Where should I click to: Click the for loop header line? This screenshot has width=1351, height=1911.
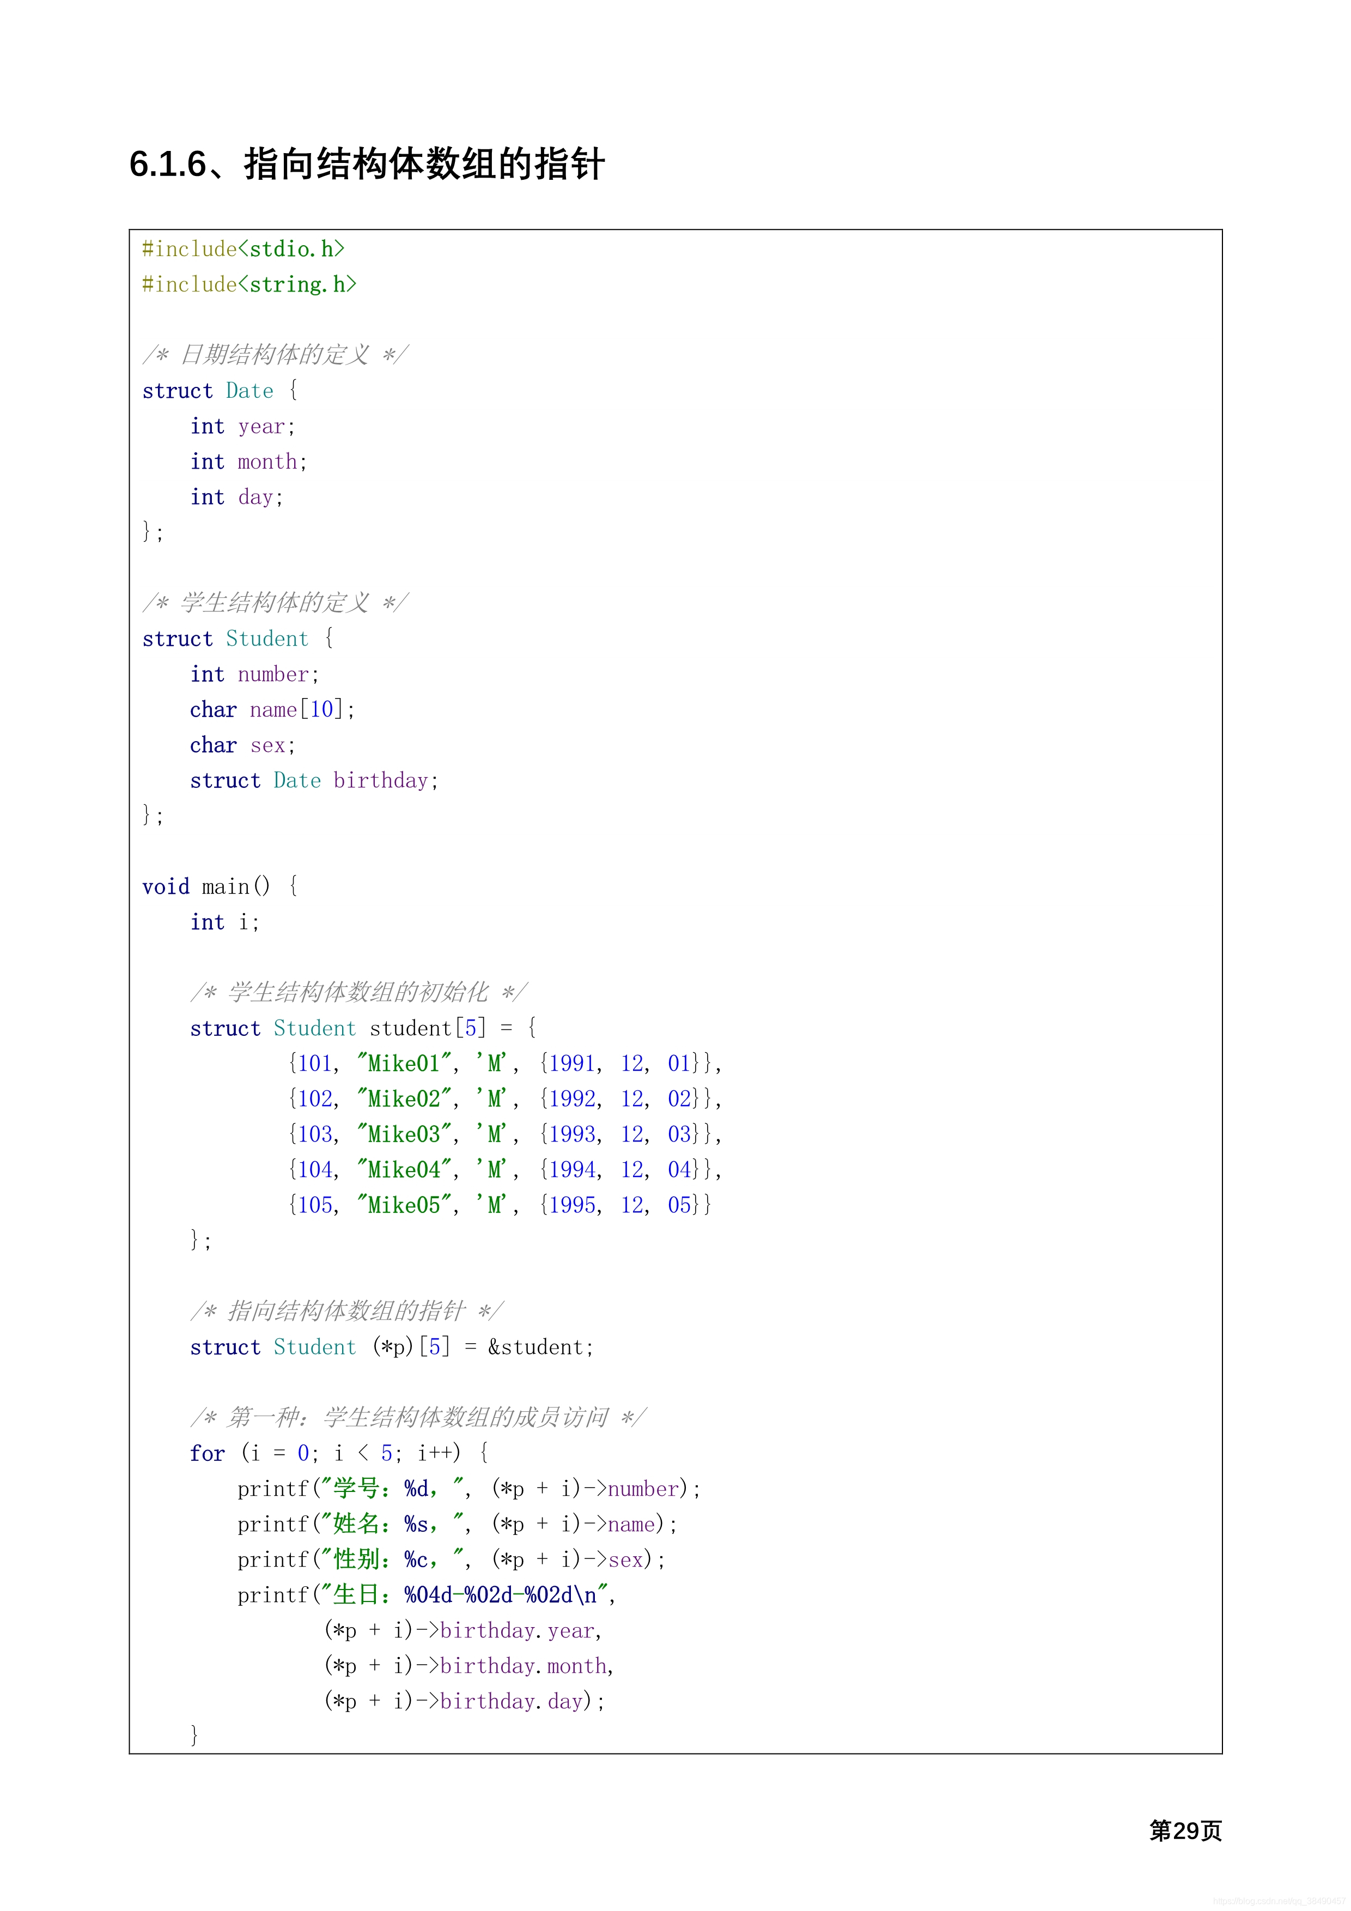click(339, 1453)
